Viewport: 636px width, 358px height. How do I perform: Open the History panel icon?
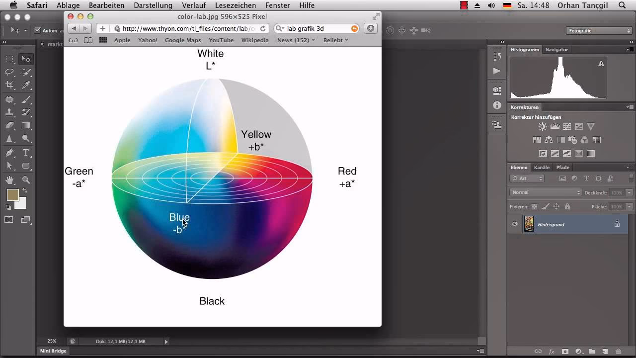(497, 57)
